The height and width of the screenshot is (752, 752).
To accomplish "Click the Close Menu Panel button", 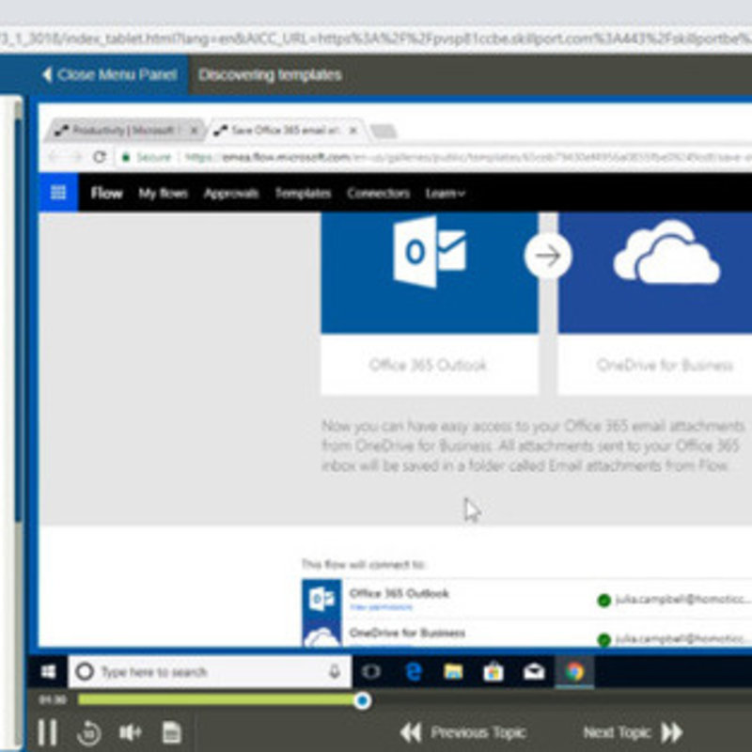I will point(109,75).
